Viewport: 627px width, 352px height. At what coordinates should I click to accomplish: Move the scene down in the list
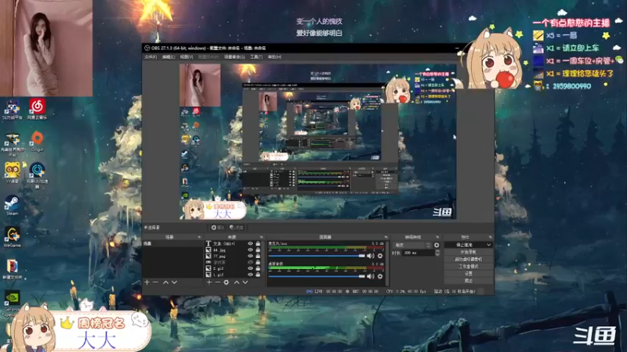[174, 282]
